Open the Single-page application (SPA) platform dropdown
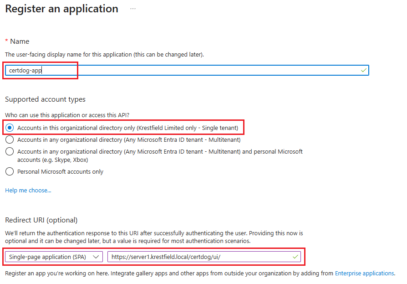The width and height of the screenshot is (407, 284). pos(54,257)
